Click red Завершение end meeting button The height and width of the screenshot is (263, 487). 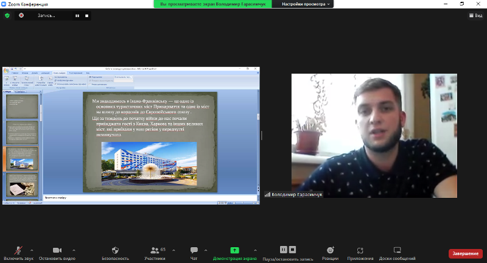pyautogui.click(x=465, y=253)
